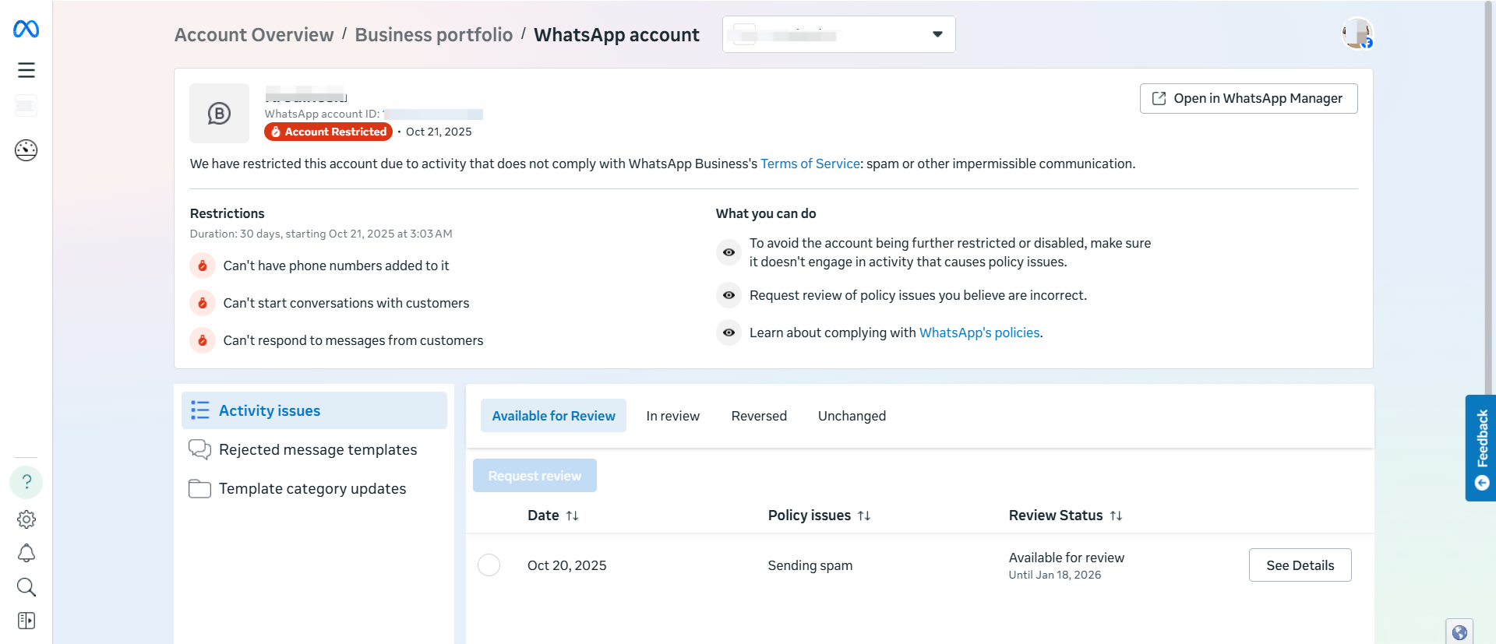Click the Open in WhatsApp Manager button
Screen dimensions: 1496x644
(1248, 98)
